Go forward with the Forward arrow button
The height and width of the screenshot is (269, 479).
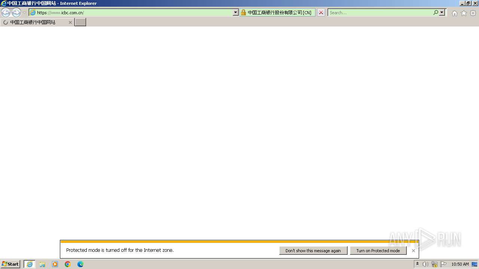16,13
